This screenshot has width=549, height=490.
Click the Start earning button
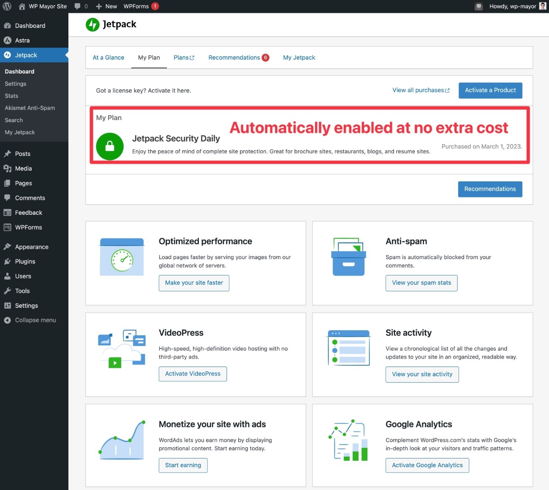[183, 465]
